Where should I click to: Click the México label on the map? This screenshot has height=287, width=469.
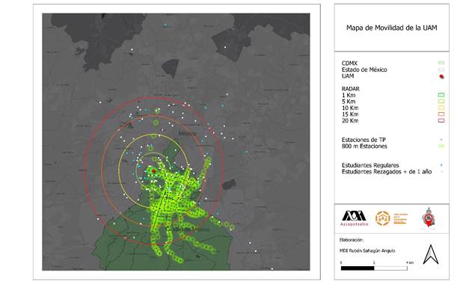click(x=188, y=134)
